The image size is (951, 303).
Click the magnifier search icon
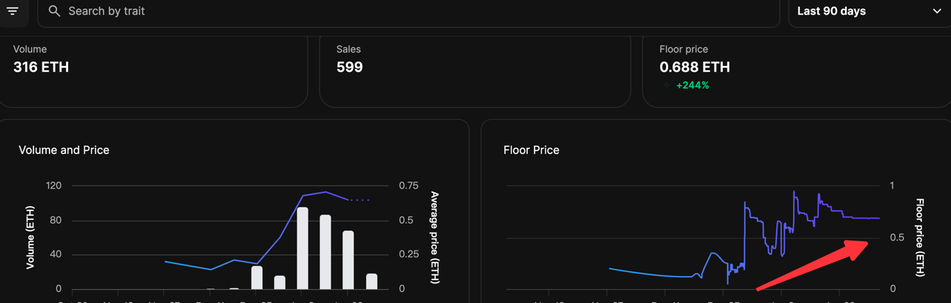[x=54, y=11]
